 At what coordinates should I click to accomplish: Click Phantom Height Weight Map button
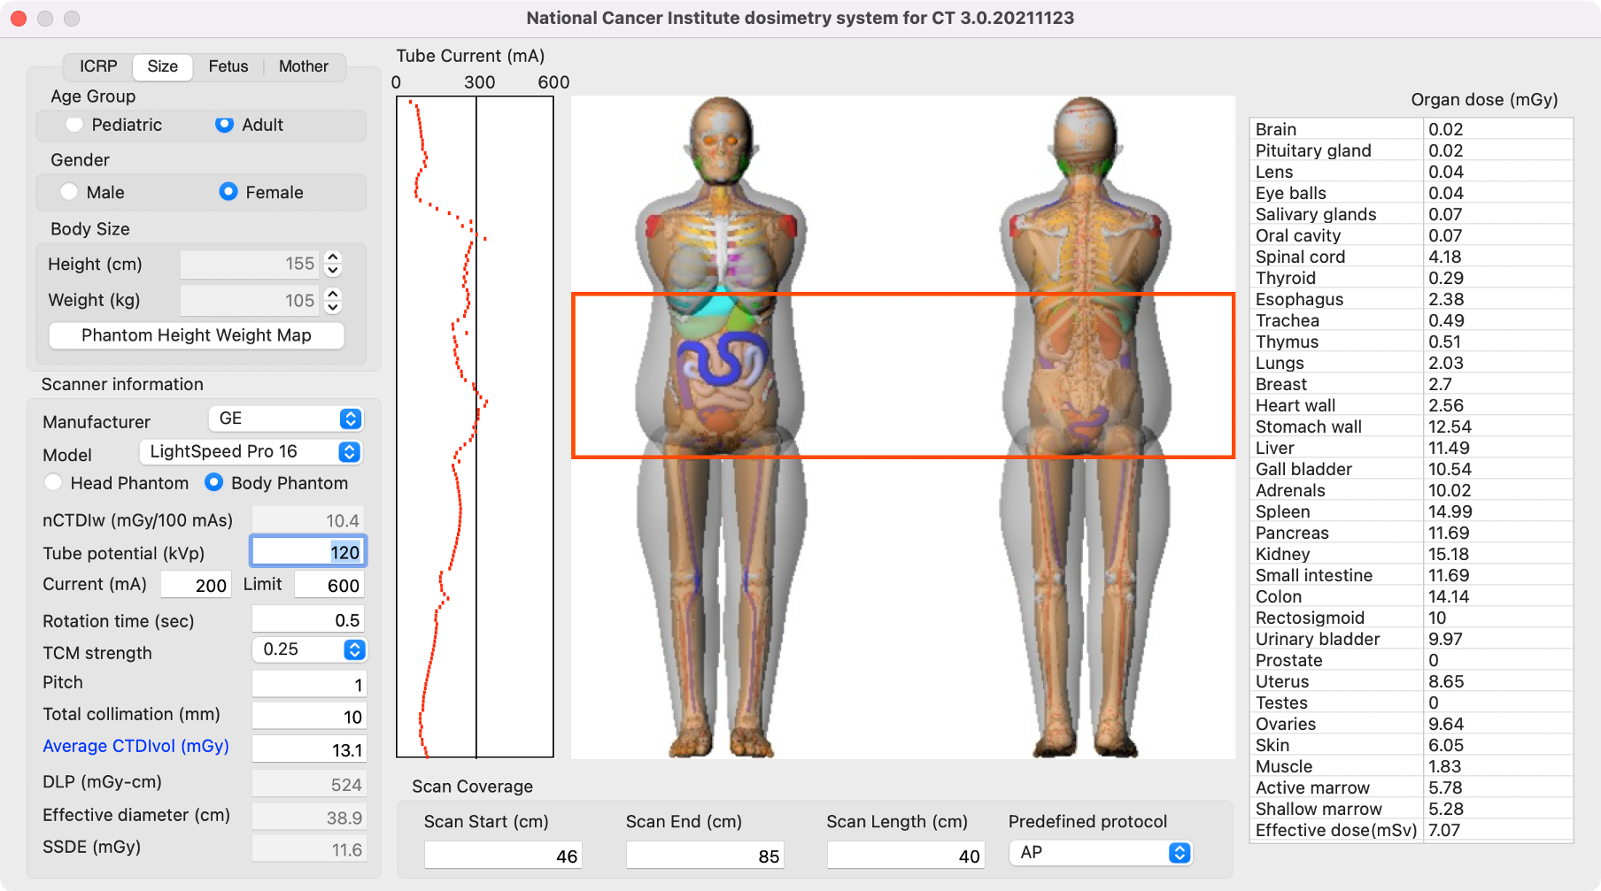tap(197, 335)
